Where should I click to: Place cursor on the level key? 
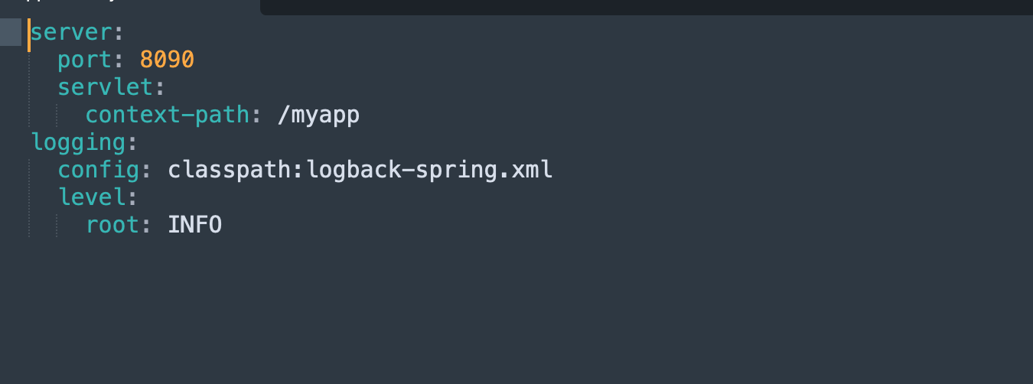(92, 197)
